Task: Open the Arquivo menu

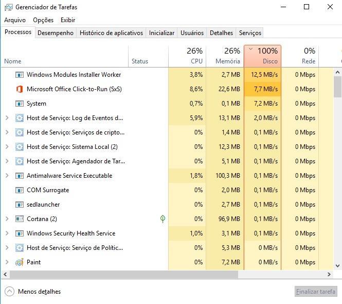Action: 15,20
